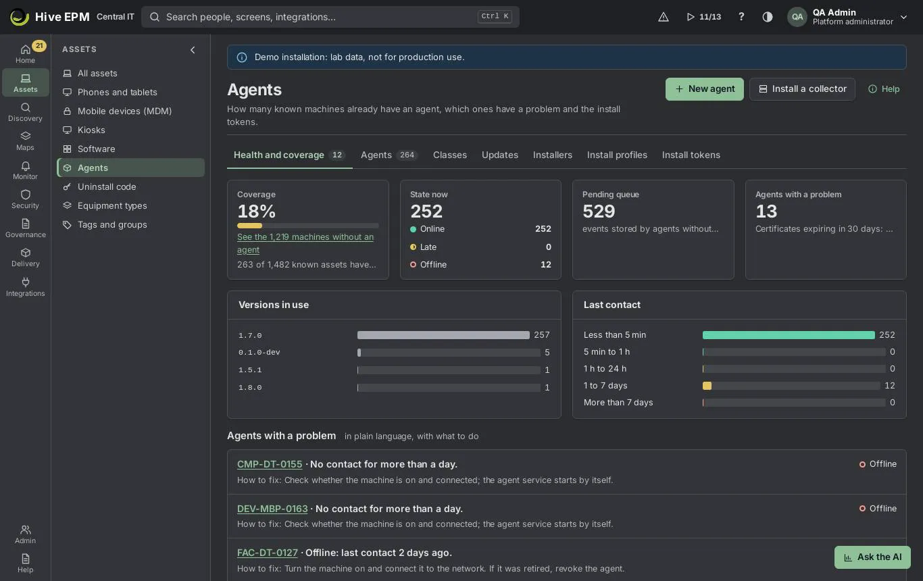Select Tags and groups in sidebar
Image resolution: width=923 pixels, height=581 pixels.
pos(130,224)
